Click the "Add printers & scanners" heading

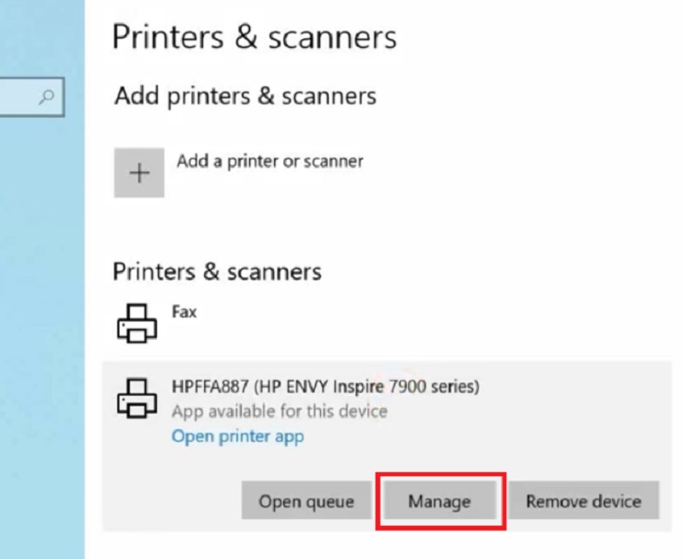pos(245,96)
